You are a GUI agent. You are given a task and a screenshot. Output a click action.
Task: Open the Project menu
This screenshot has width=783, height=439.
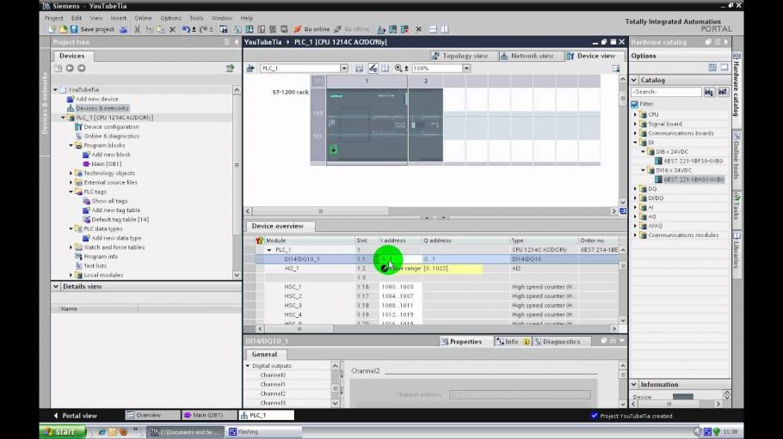pyautogui.click(x=54, y=18)
